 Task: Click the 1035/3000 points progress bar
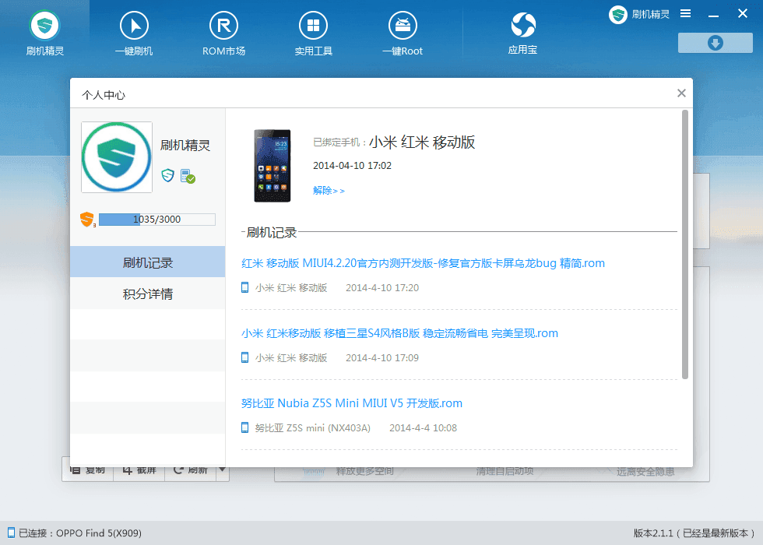[156, 220]
